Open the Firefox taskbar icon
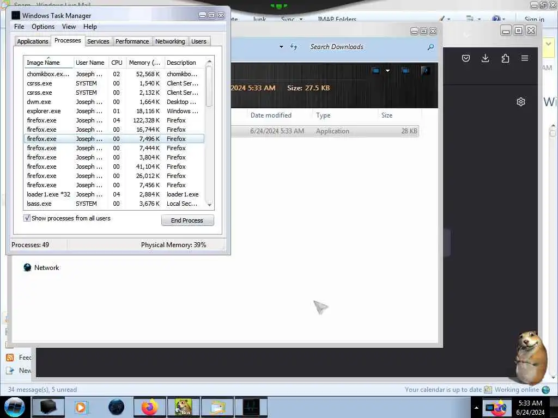 click(149, 407)
